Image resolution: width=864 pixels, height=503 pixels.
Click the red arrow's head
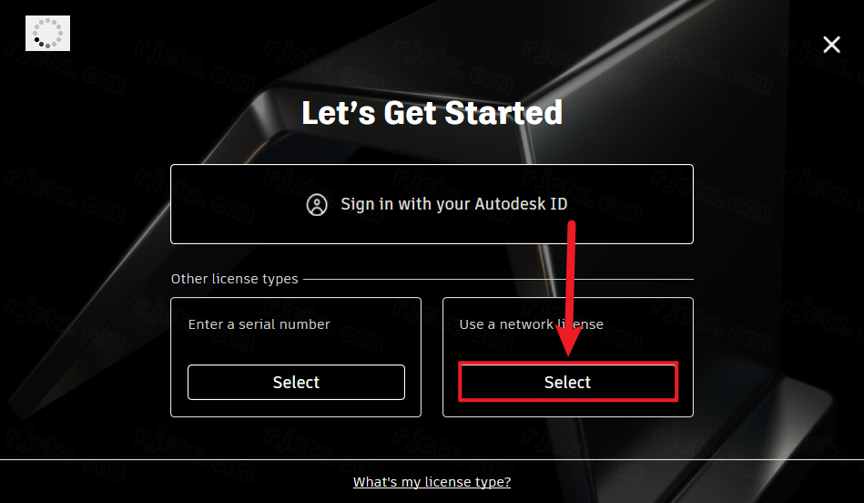(x=570, y=344)
